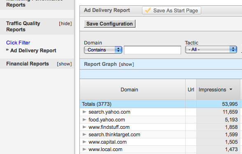Viewport: 242px width, 154px height.
Task: Click the Ad Delivery Report panel title
Action: 107,10
